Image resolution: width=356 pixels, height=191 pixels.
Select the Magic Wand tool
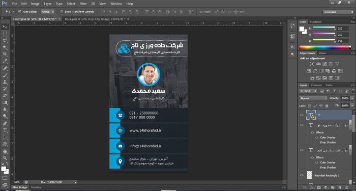[5, 47]
